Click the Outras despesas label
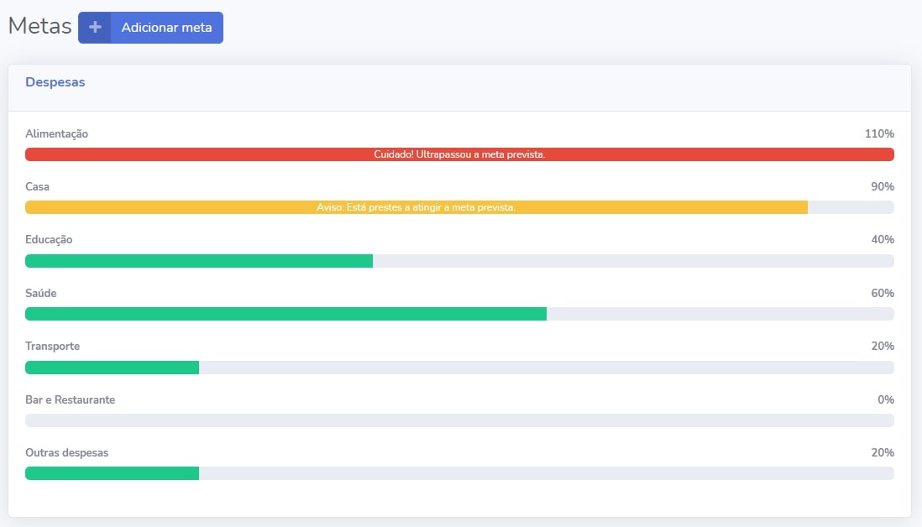 pos(66,453)
